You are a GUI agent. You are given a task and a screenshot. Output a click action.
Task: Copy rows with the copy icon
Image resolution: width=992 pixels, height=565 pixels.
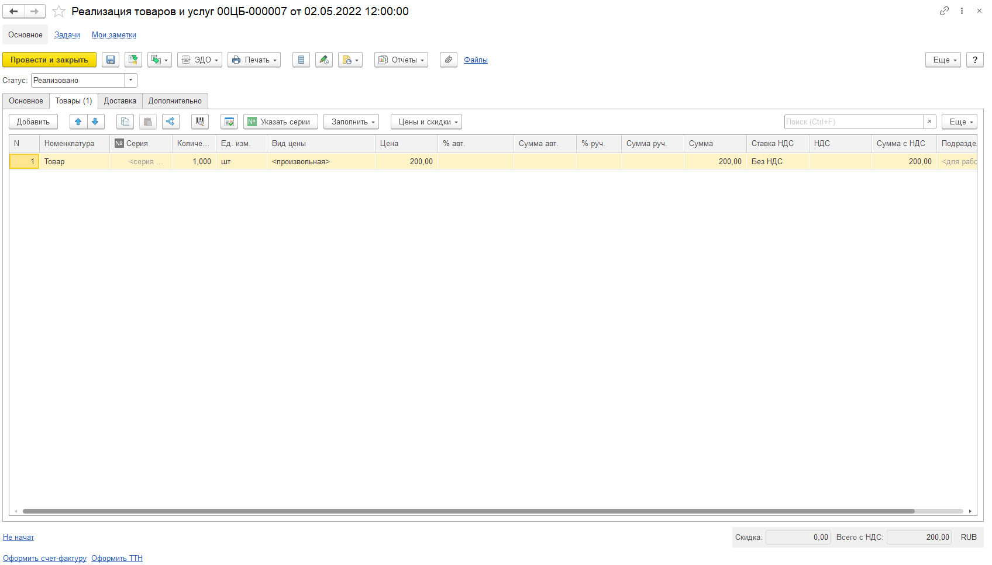tap(125, 122)
